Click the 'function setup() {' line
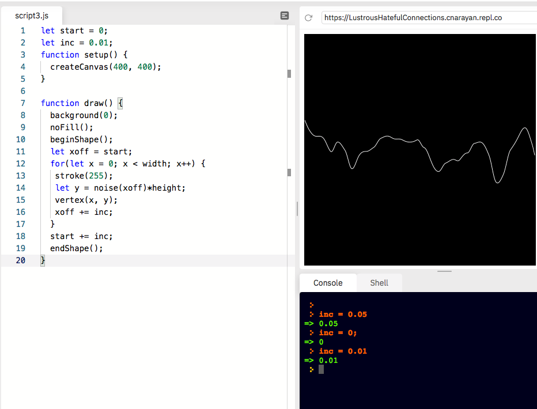The width and height of the screenshot is (537, 409). (x=84, y=55)
